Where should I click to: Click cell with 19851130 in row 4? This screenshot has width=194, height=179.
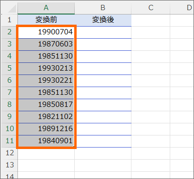click(46, 57)
